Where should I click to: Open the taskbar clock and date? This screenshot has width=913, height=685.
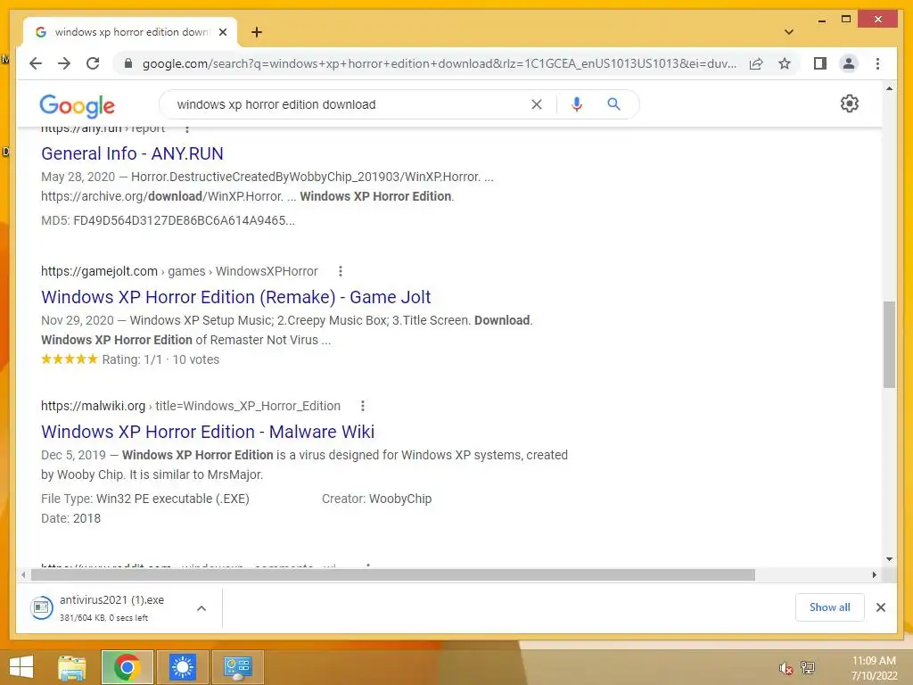point(874,668)
